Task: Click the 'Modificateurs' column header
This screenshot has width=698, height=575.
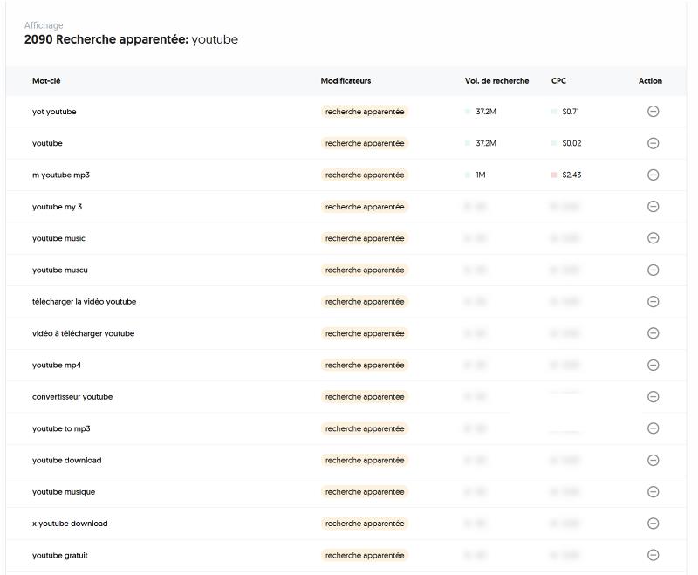Action: (x=346, y=81)
